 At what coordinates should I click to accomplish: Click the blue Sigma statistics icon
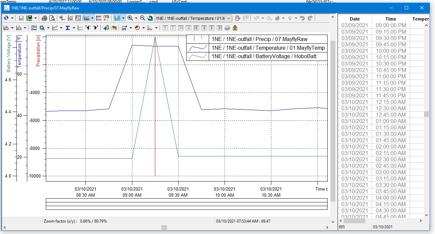(x=68, y=28)
